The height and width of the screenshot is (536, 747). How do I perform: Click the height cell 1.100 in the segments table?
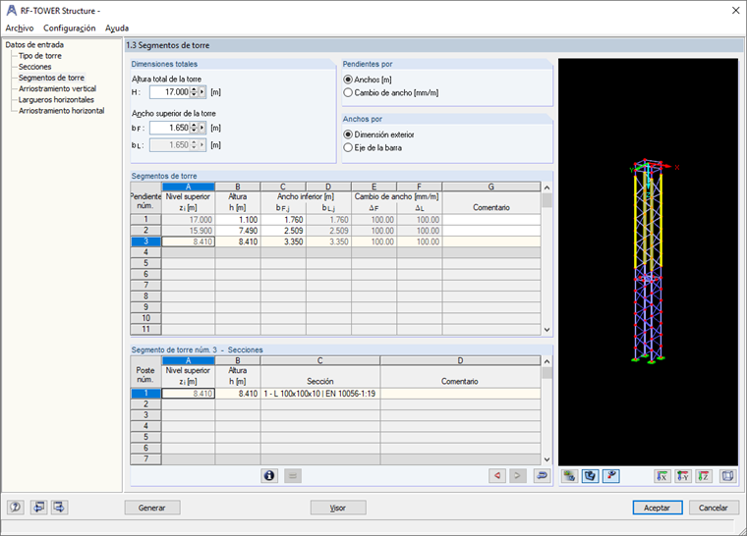coord(238,220)
